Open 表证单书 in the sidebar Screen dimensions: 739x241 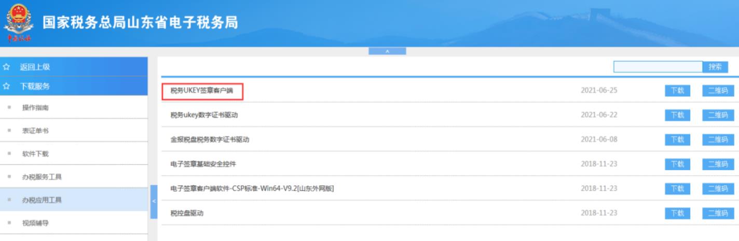tap(35, 131)
